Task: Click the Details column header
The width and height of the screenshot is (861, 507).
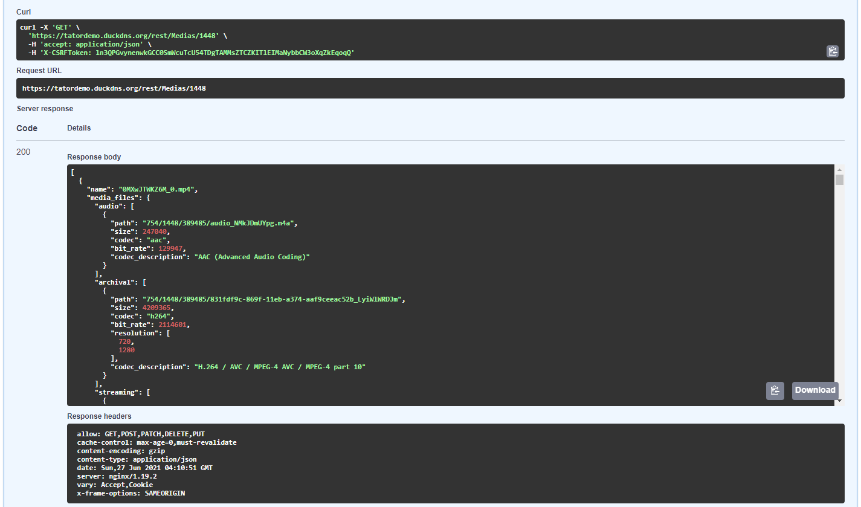Action: tap(79, 128)
